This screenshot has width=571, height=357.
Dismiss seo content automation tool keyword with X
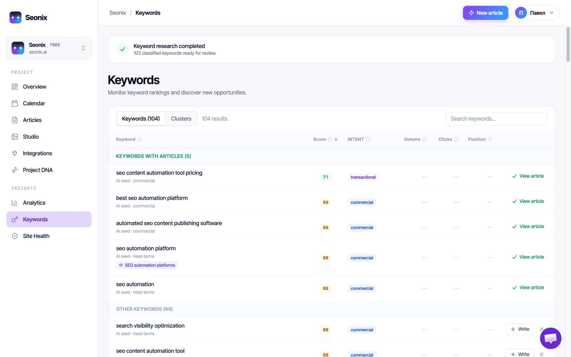point(541,354)
